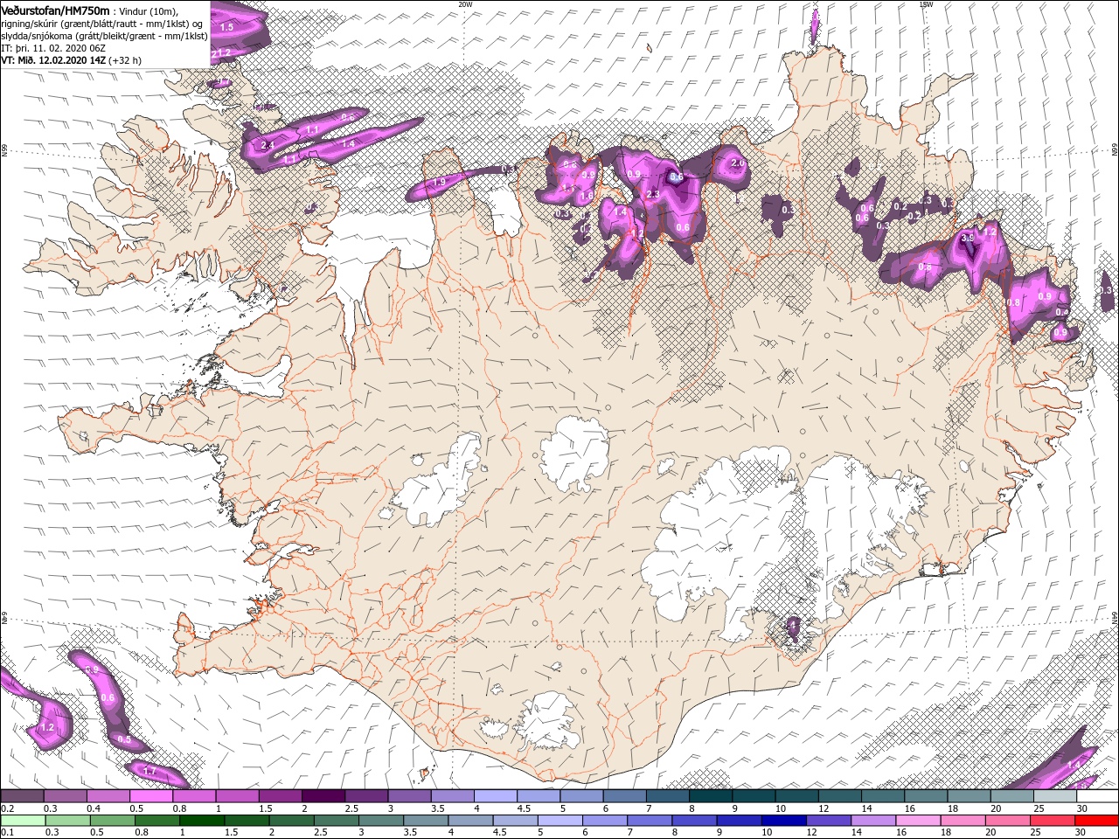Click the 'slydda/snjókoma' legend description line
1119x839 pixels.
(x=104, y=36)
